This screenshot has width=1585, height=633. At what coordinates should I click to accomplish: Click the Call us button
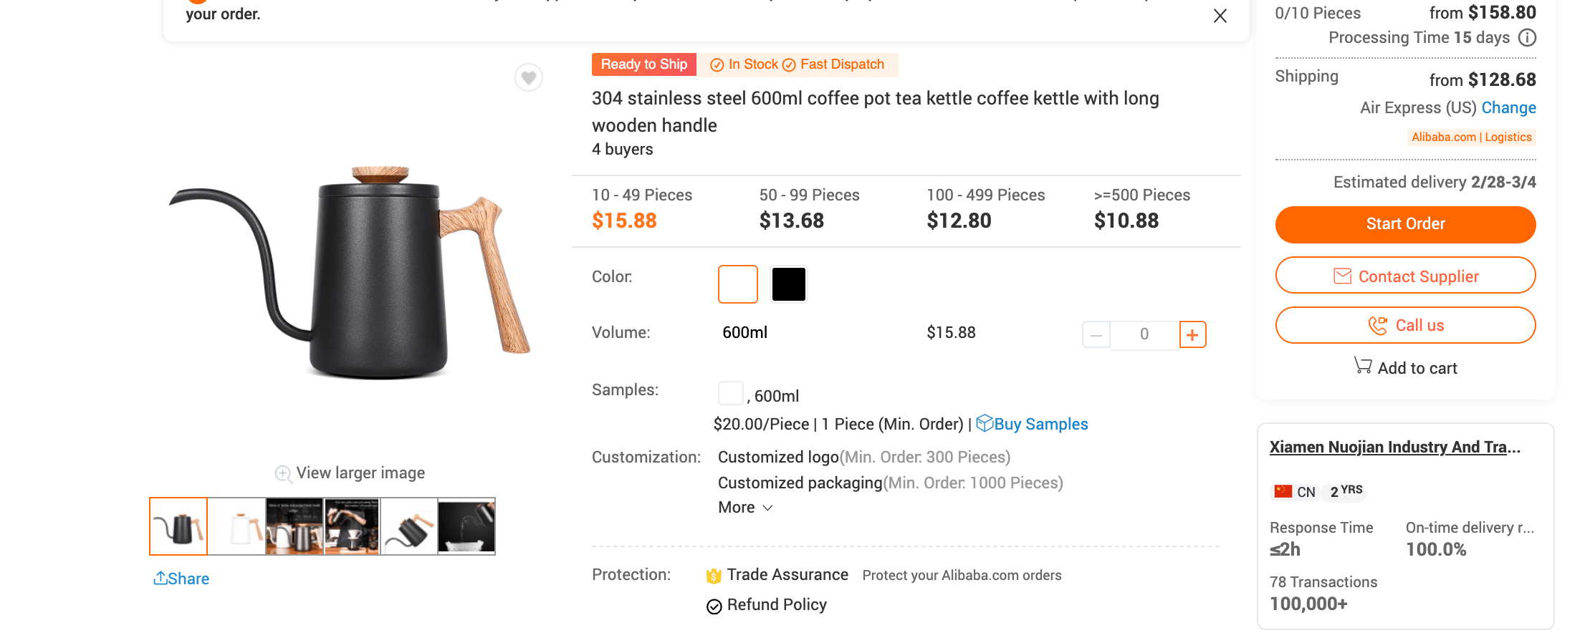[x=1405, y=325]
